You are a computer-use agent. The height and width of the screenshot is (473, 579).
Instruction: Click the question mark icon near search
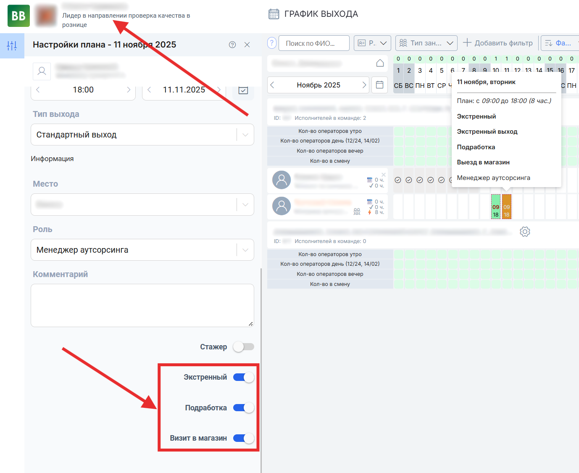pos(272,43)
